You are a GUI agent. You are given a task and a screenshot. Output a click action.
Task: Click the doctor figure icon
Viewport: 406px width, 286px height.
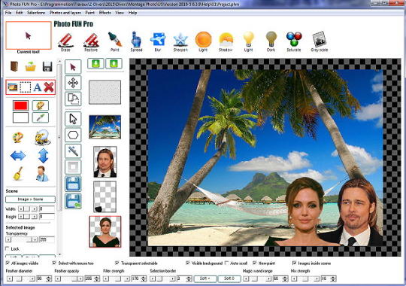(42, 173)
